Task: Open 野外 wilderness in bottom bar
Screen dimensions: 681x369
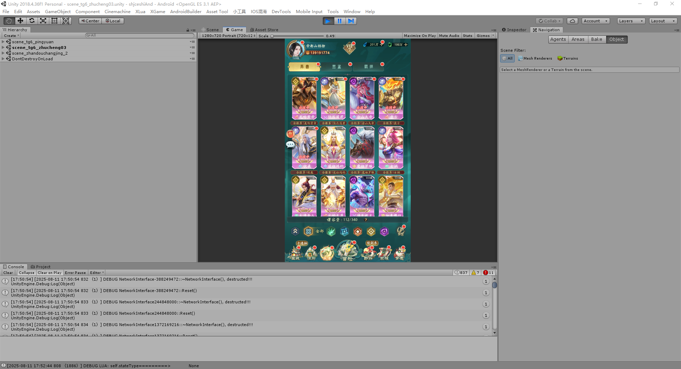Action: (x=368, y=253)
